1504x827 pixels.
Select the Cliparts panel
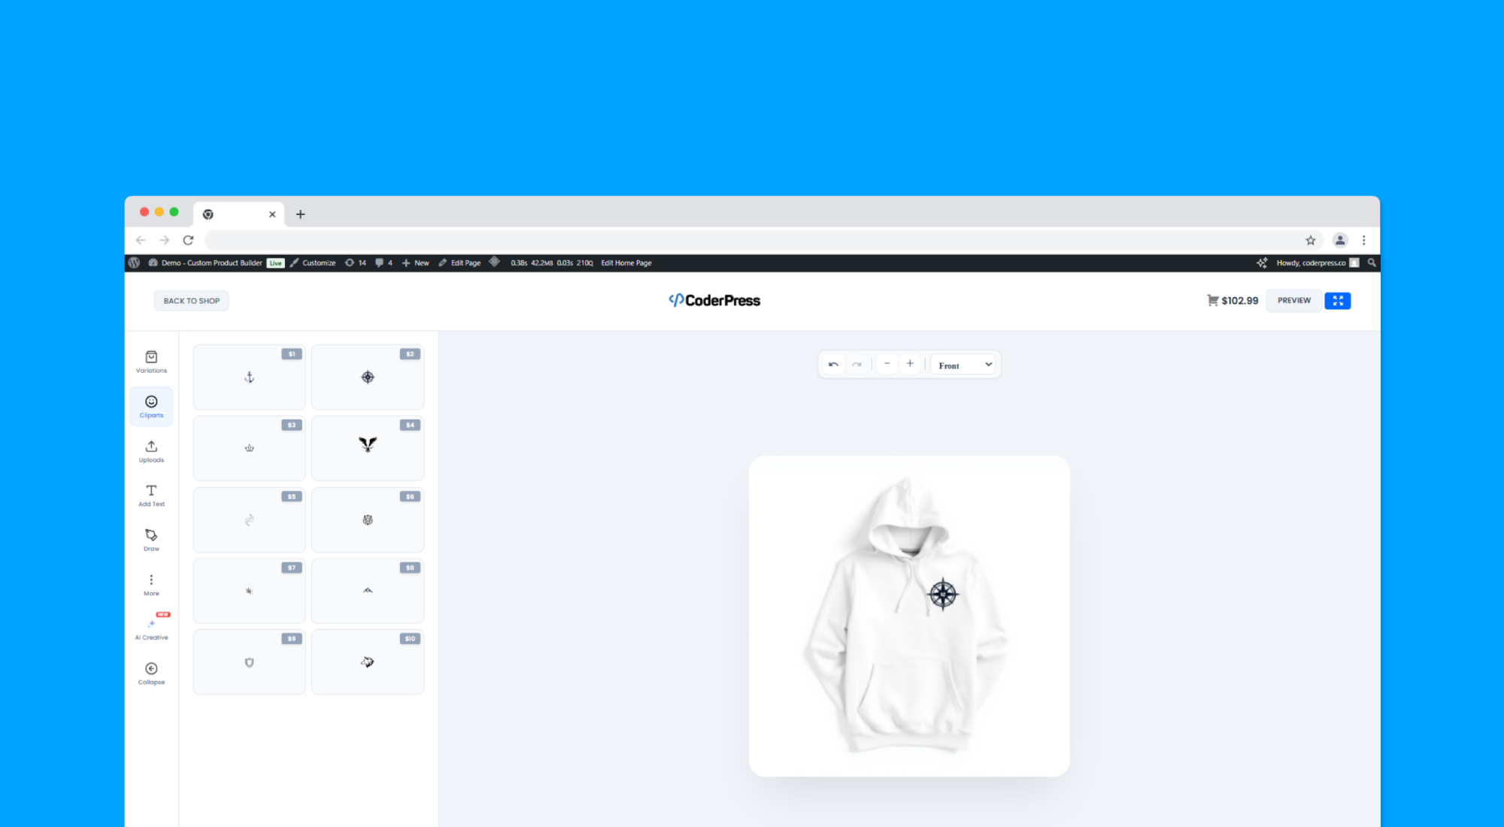tap(151, 407)
